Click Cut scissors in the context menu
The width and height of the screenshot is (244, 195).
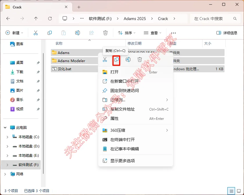(x=105, y=59)
